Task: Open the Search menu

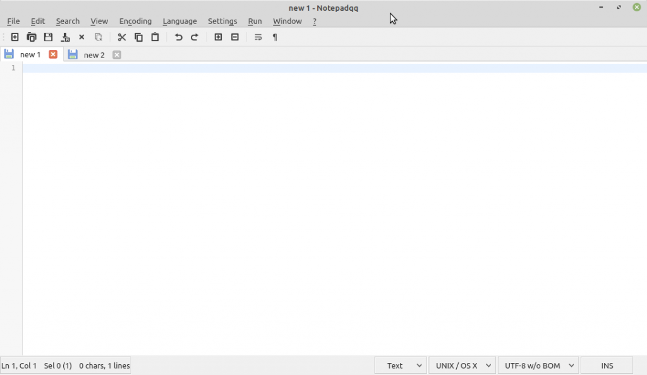Action: (68, 21)
